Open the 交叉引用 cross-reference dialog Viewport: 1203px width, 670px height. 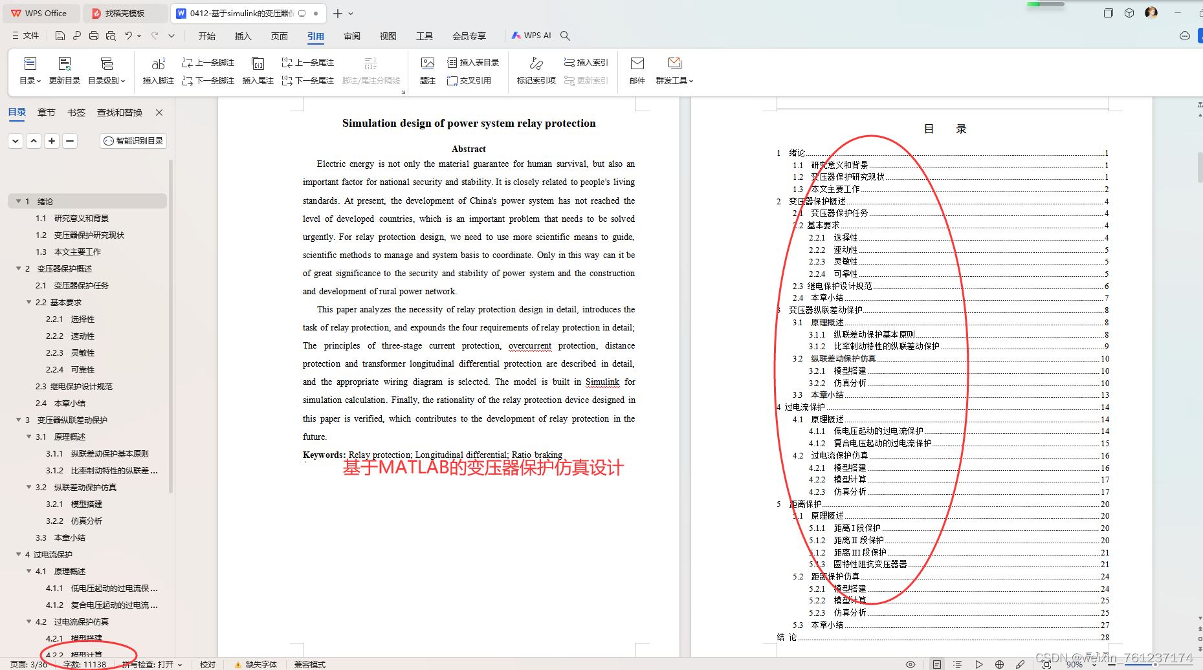tap(469, 81)
